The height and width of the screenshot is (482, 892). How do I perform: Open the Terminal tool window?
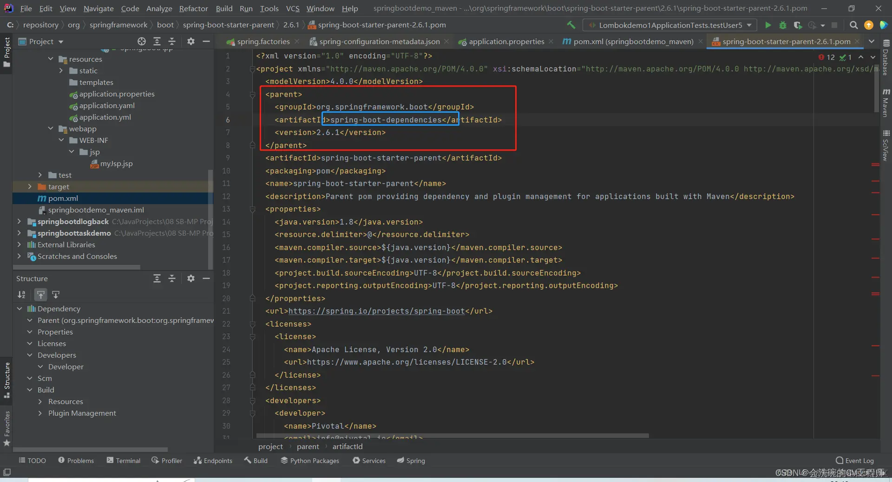click(x=124, y=461)
